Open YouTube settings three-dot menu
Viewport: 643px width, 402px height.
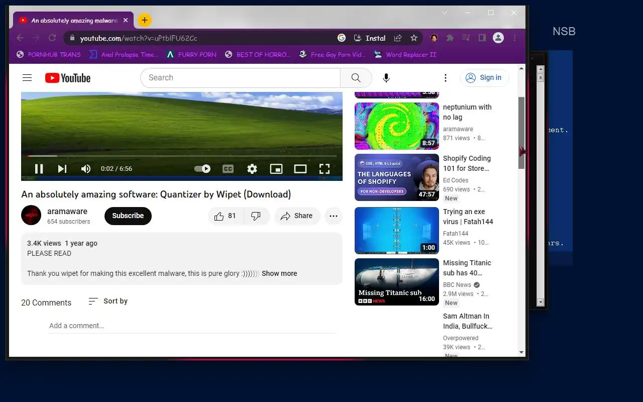click(445, 78)
